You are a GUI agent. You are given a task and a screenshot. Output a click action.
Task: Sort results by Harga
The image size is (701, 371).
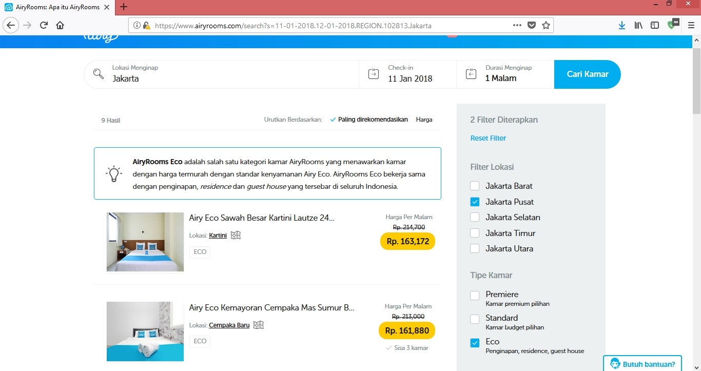click(x=424, y=120)
